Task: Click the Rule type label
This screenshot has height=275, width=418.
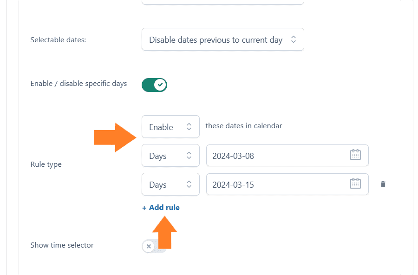Action: pyautogui.click(x=46, y=164)
